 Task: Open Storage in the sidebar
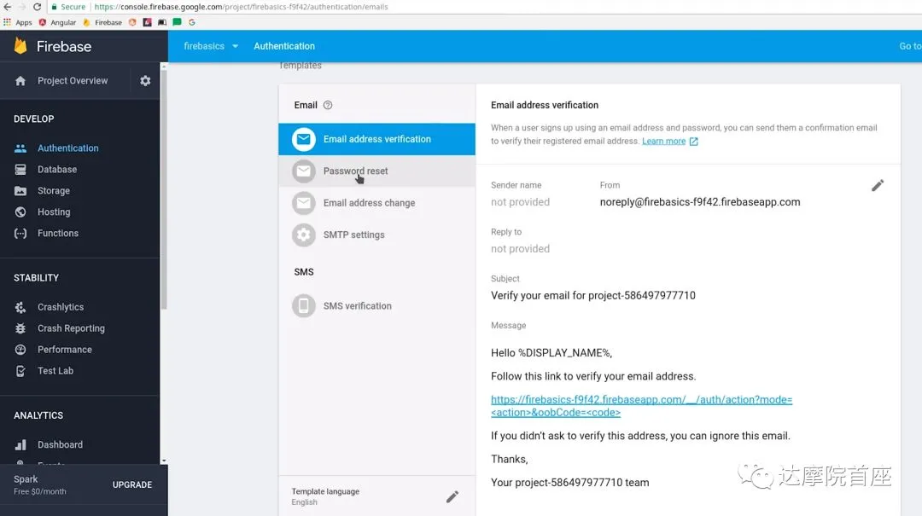[x=54, y=190]
